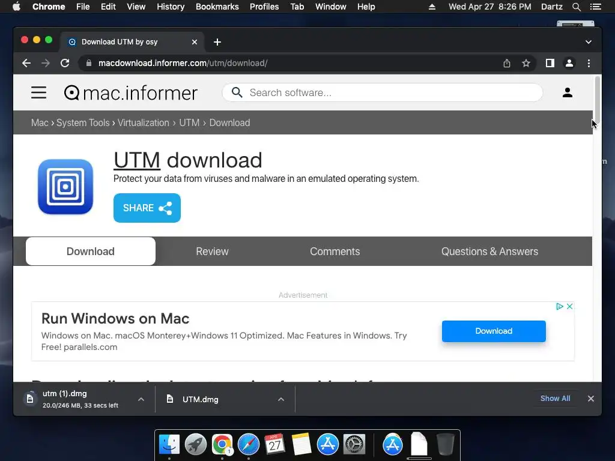The height and width of the screenshot is (461, 615).
Task: Open the Apple menu
Action: point(16,7)
